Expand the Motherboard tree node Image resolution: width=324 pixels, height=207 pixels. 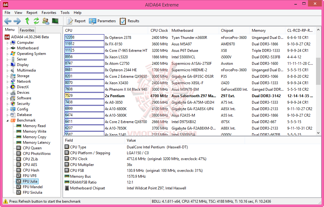7,48
